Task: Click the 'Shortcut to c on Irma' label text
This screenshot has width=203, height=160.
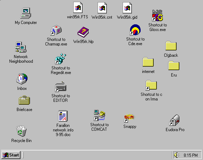Action: click(x=152, y=97)
